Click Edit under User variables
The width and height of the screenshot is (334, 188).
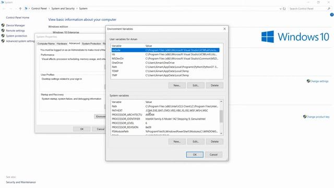(196, 85)
